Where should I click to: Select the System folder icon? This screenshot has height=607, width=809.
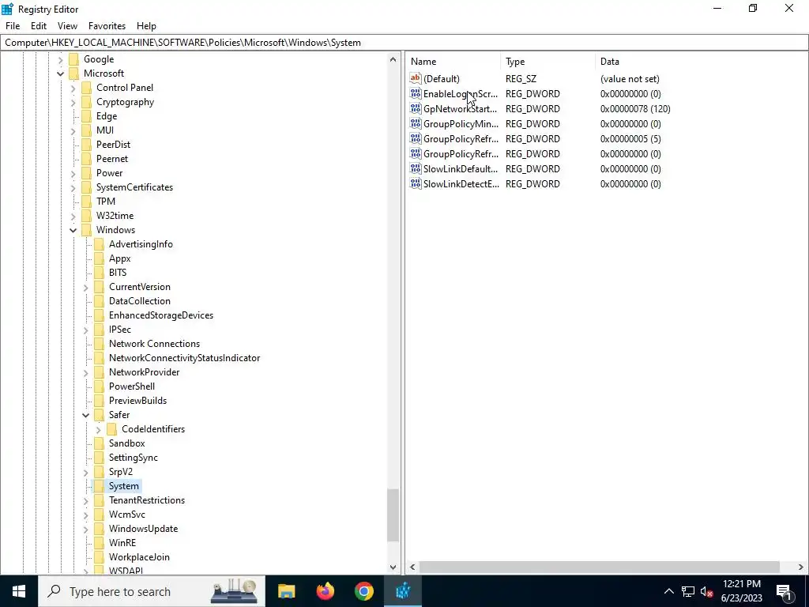99,486
